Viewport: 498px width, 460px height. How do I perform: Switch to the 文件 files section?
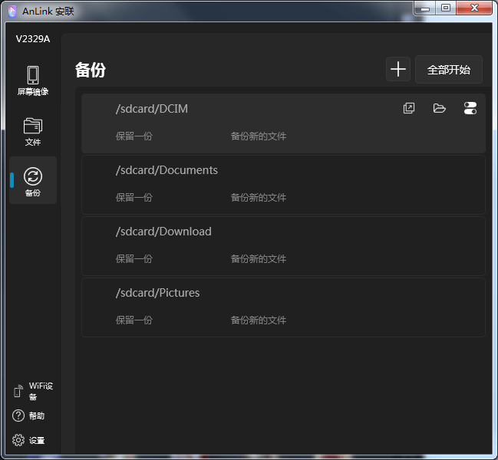[33, 131]
